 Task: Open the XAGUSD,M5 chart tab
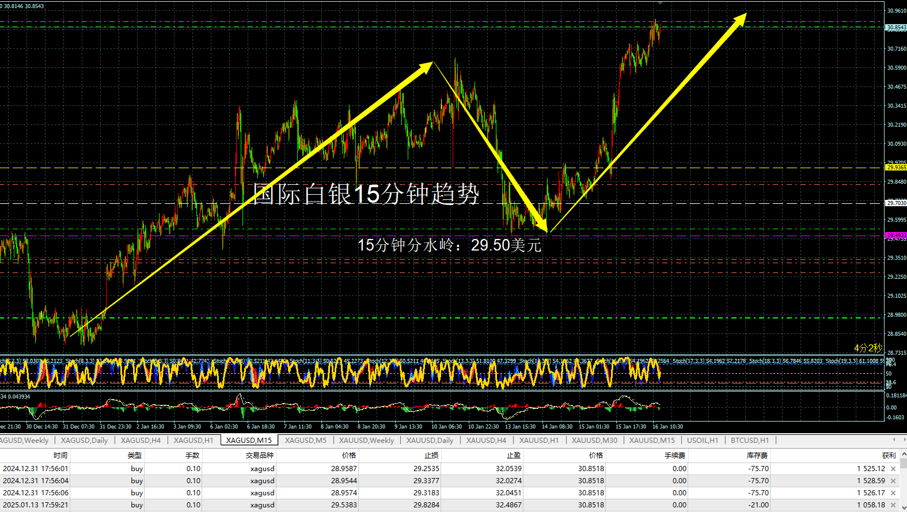305,441
